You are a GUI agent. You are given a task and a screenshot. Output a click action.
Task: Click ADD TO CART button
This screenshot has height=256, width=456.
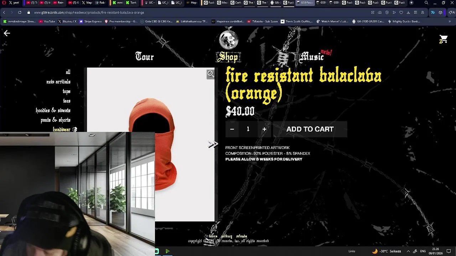310,129
